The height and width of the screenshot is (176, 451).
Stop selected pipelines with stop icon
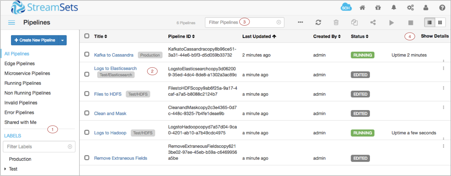(x=410, y=23)
